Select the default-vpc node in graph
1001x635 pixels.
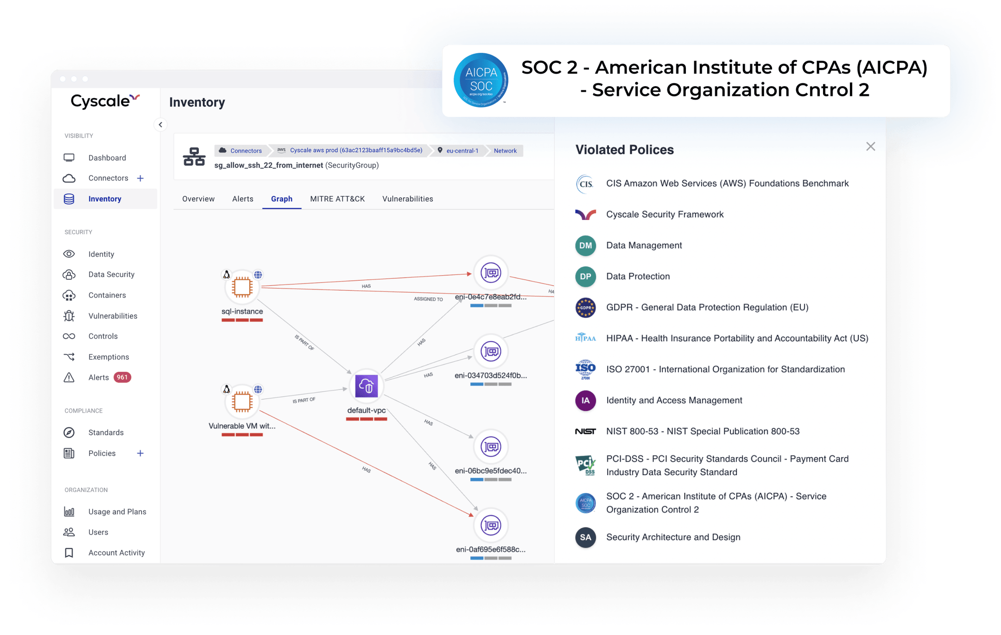pos(366,386)
